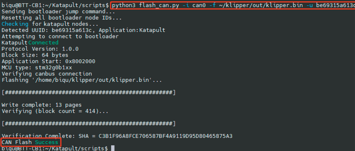
Task: Click the cyan word Checking
Action: tap(15, 24)
